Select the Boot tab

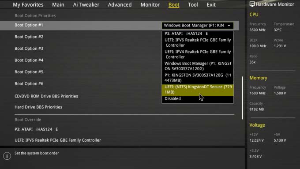pyautogui.click(x=174, y=5)
